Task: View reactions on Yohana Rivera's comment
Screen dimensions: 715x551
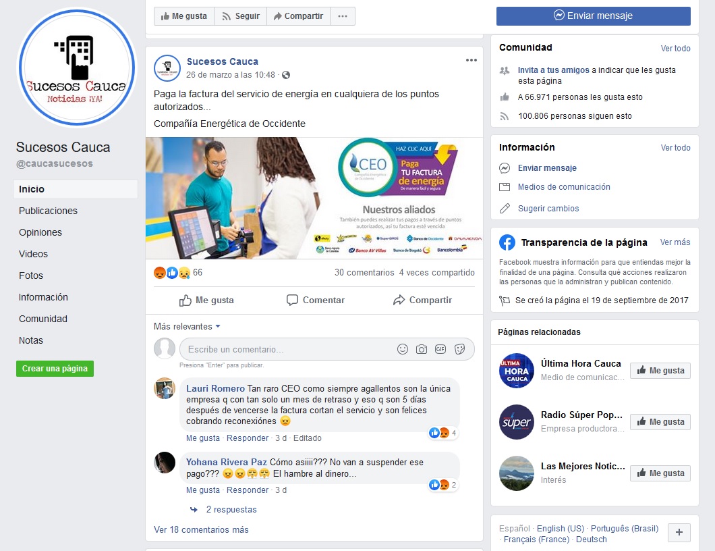Action: click(x=442, y=485)
